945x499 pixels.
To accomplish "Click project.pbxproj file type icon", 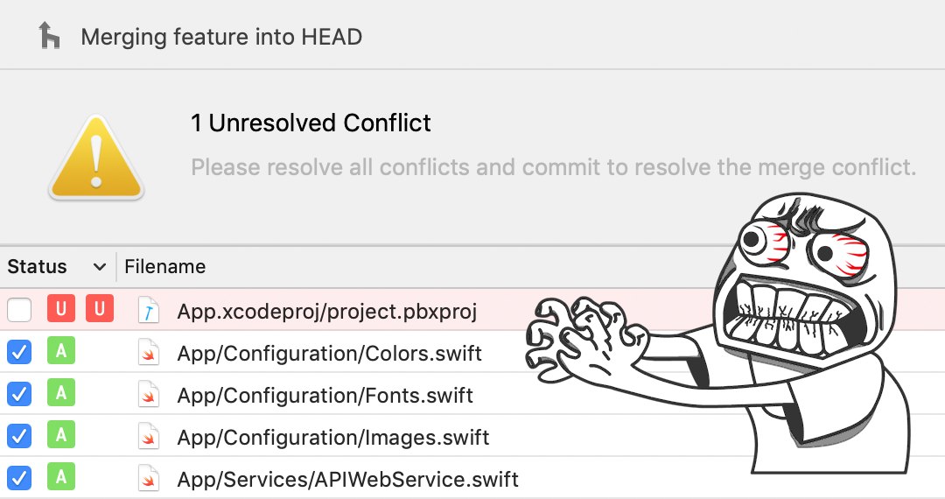I will [150, 310].
